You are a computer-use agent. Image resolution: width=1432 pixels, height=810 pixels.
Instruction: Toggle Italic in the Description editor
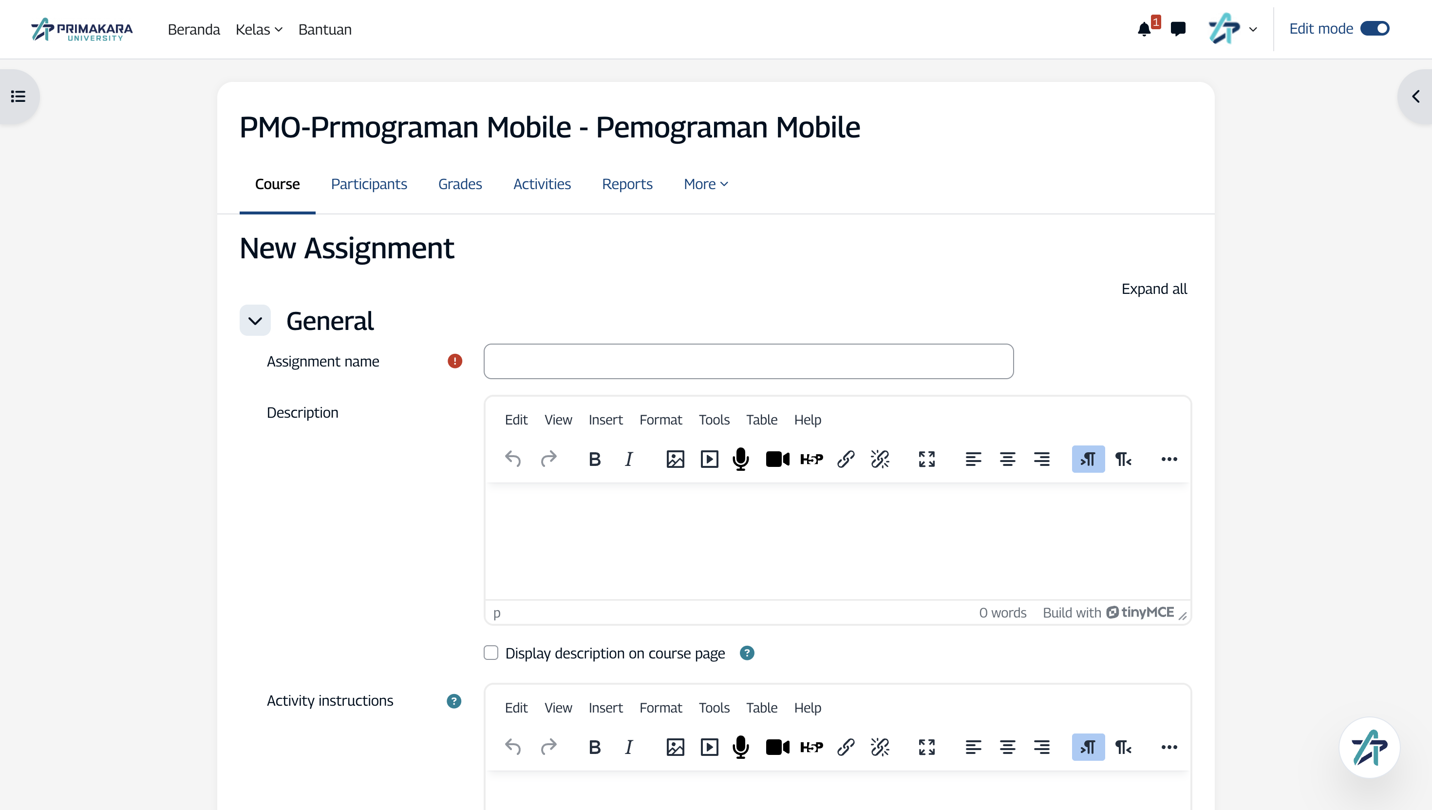coord(629,459)
